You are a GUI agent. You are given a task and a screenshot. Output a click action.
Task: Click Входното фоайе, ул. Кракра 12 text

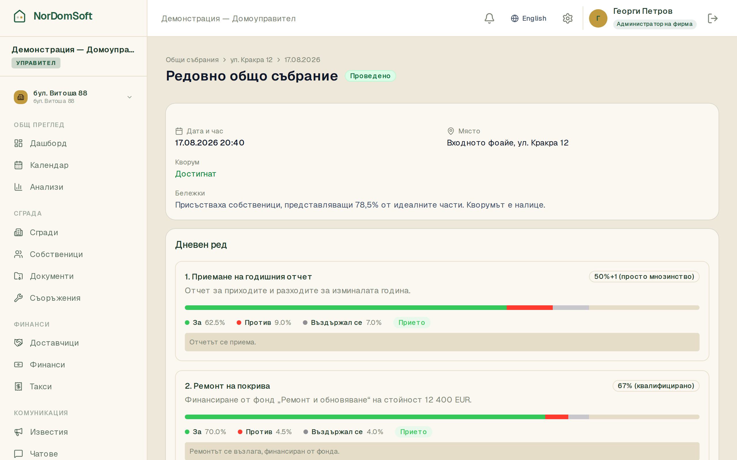pyautogui.click(x=507, y=143)
